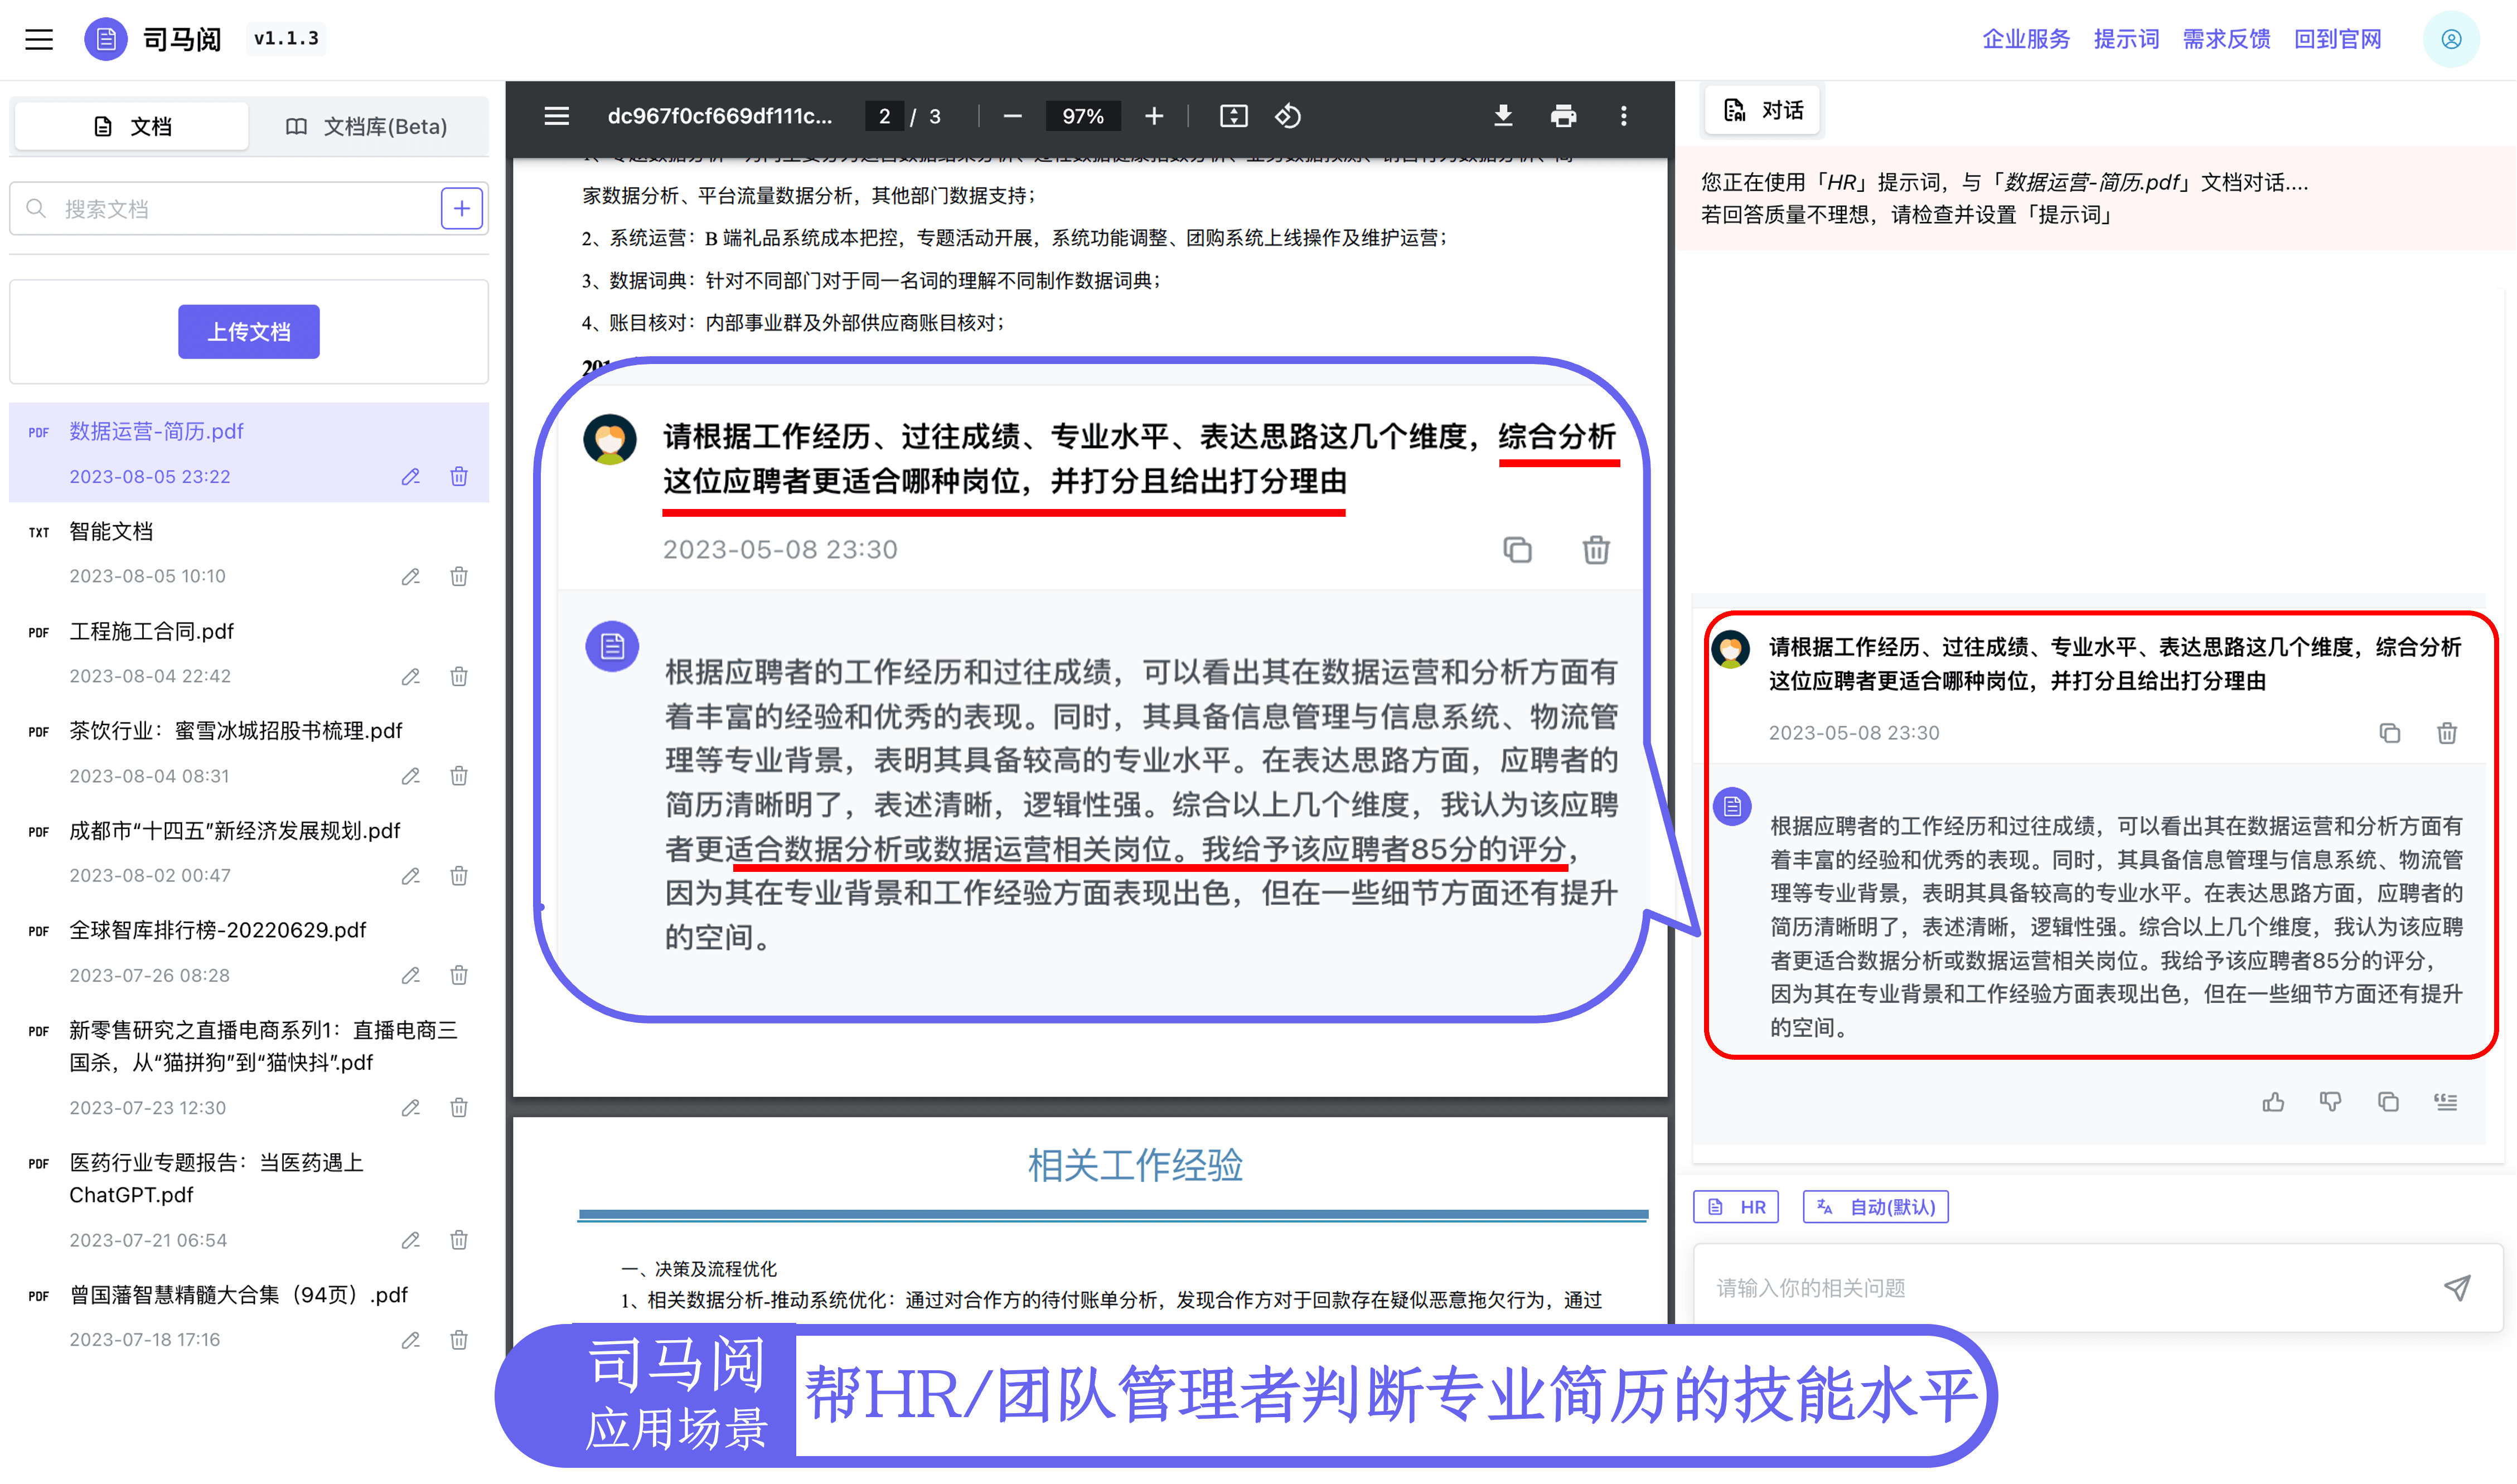2517x1484 pixels.
Task: Zoom out with the PDF minus icon
Action: [x=1012, y=116]
